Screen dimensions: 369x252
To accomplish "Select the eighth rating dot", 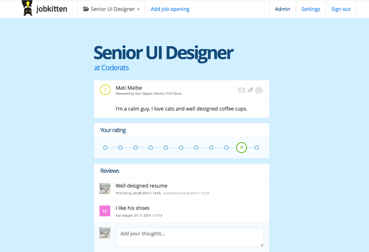I will coord(211,148).
